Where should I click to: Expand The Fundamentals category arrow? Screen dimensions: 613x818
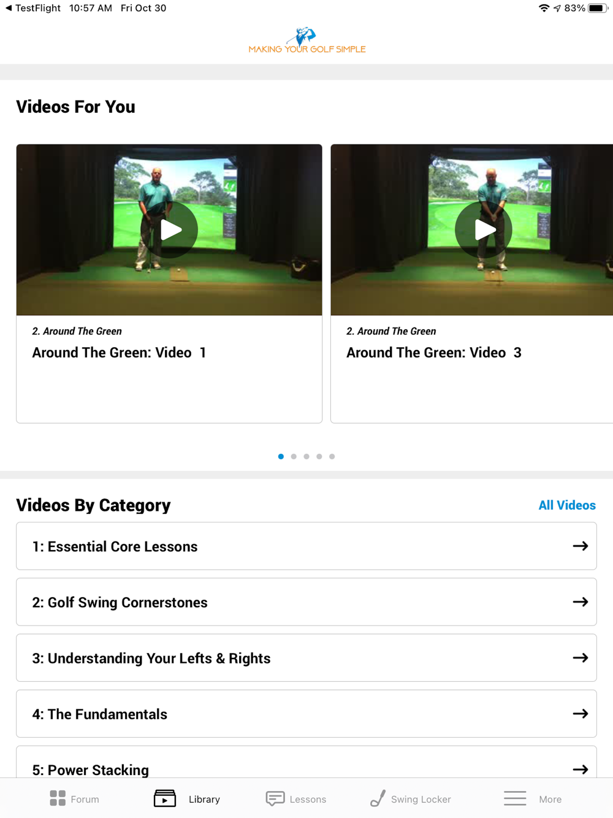pyautogui.click(x=581, y=713)
